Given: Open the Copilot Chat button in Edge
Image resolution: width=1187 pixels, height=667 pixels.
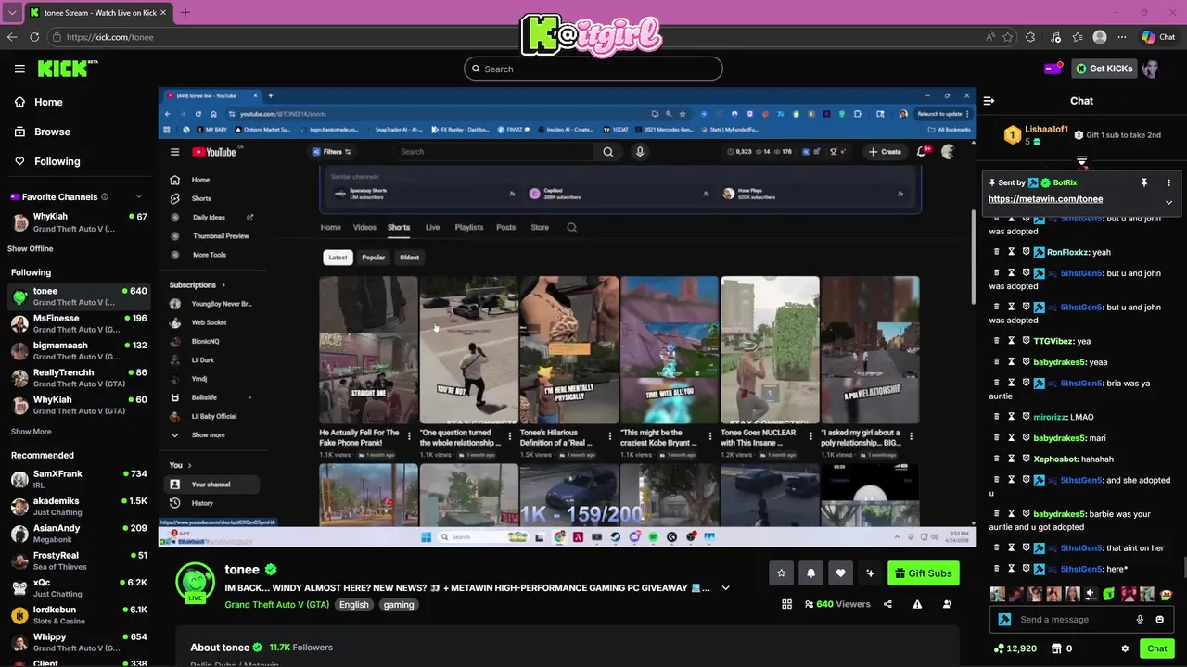Looking at the screenshot, I should 1158,37.
